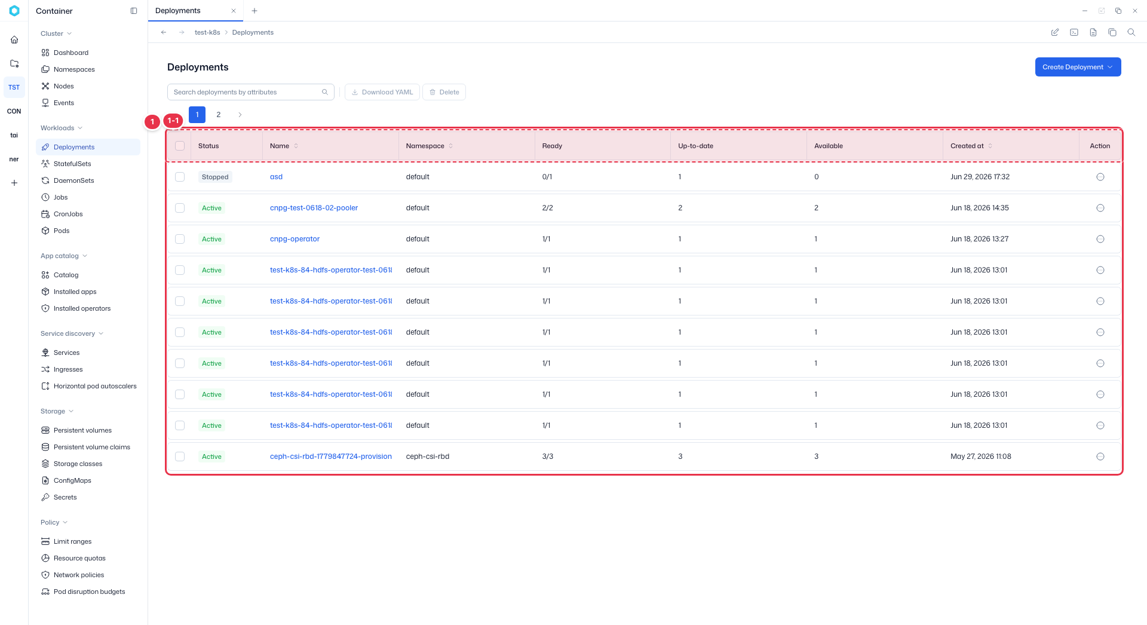Click the search magnifier icon in top bar

1131,32
